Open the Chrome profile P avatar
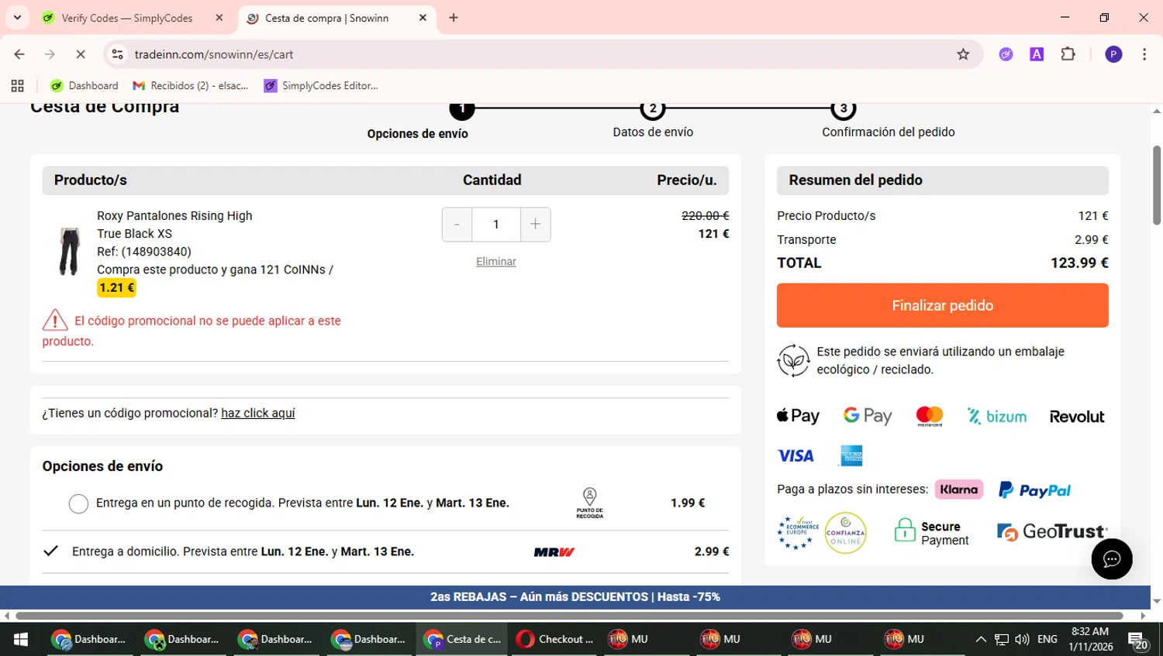1163x656 pixels. pyautogui.click(x=1113, y=54)
